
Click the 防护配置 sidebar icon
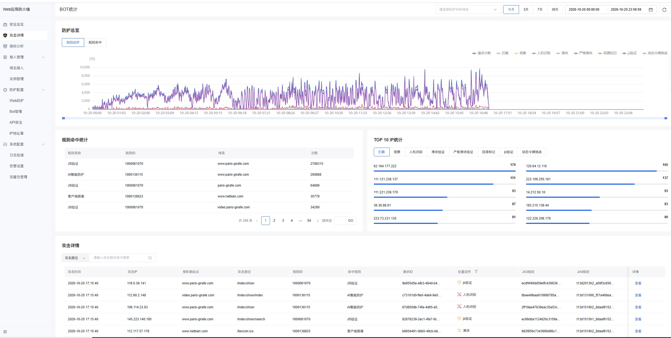5,90
